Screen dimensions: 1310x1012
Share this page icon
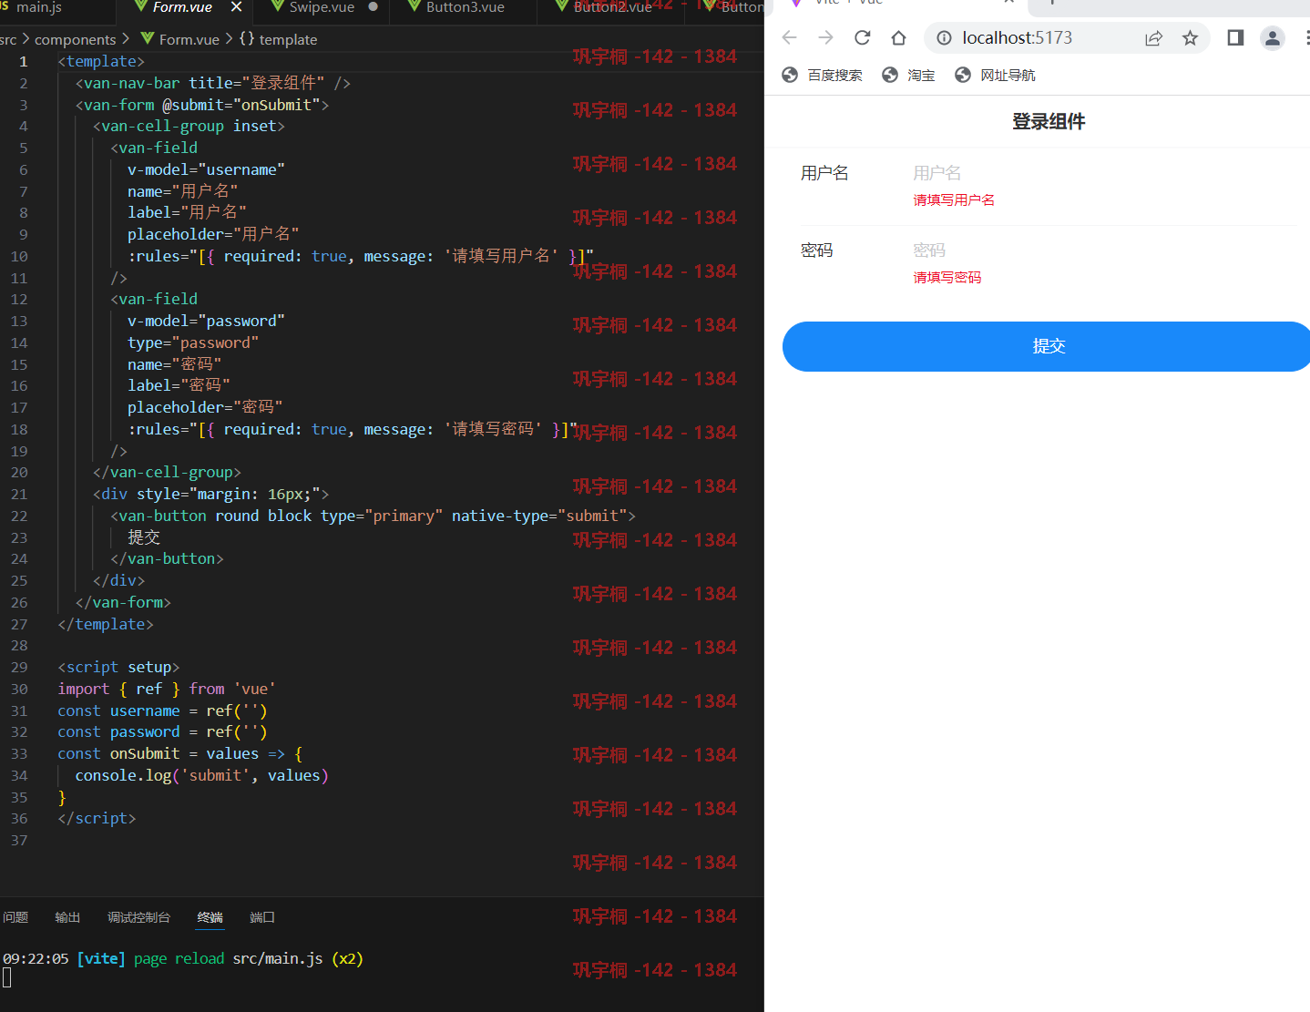click(x=1153, y=38)
